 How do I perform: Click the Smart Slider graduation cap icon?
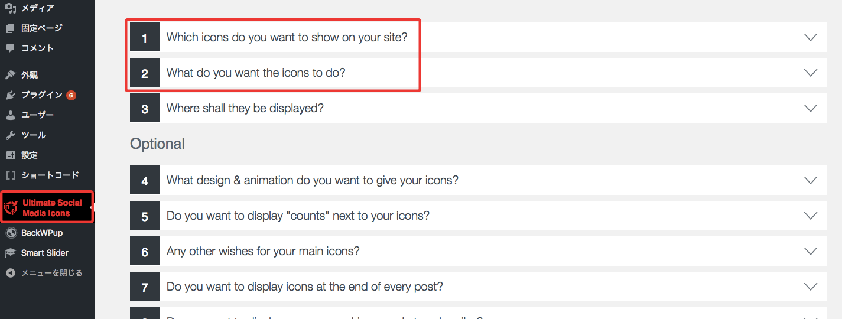coord(10,253)
